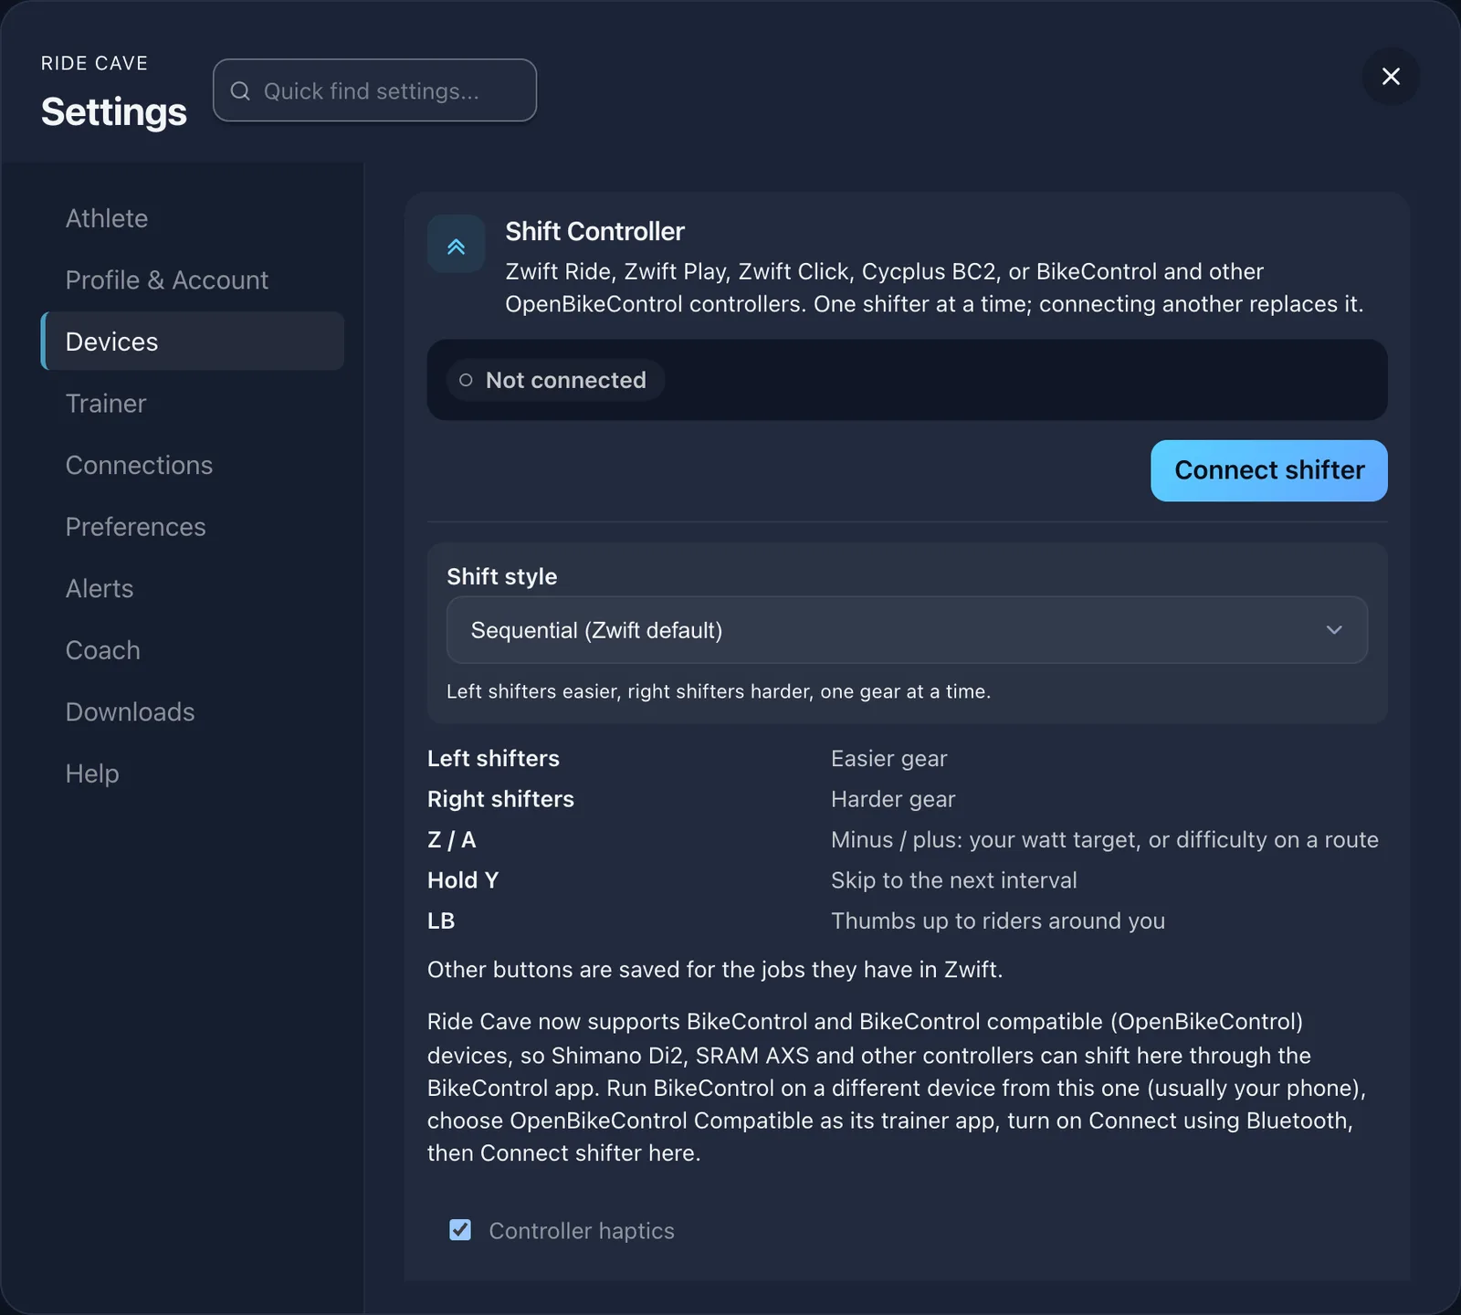The image size is (1461, 1315).
Task: Click the RIDE CAVE header label
Action: click(94, 63)
